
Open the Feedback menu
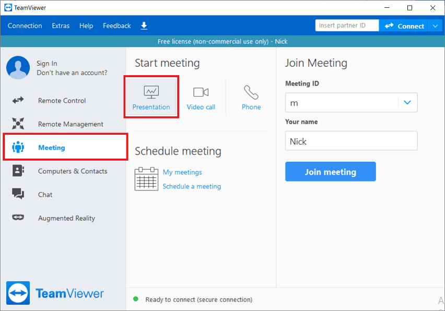tap(117, 26)
